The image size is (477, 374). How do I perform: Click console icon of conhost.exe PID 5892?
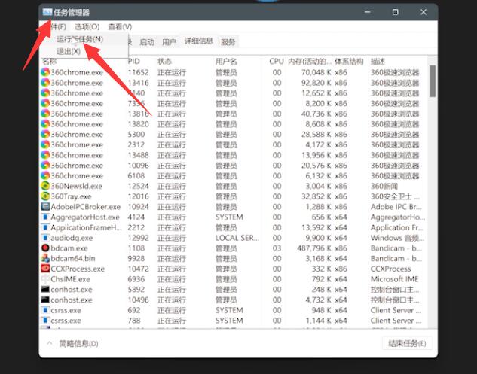coord(45,289)
